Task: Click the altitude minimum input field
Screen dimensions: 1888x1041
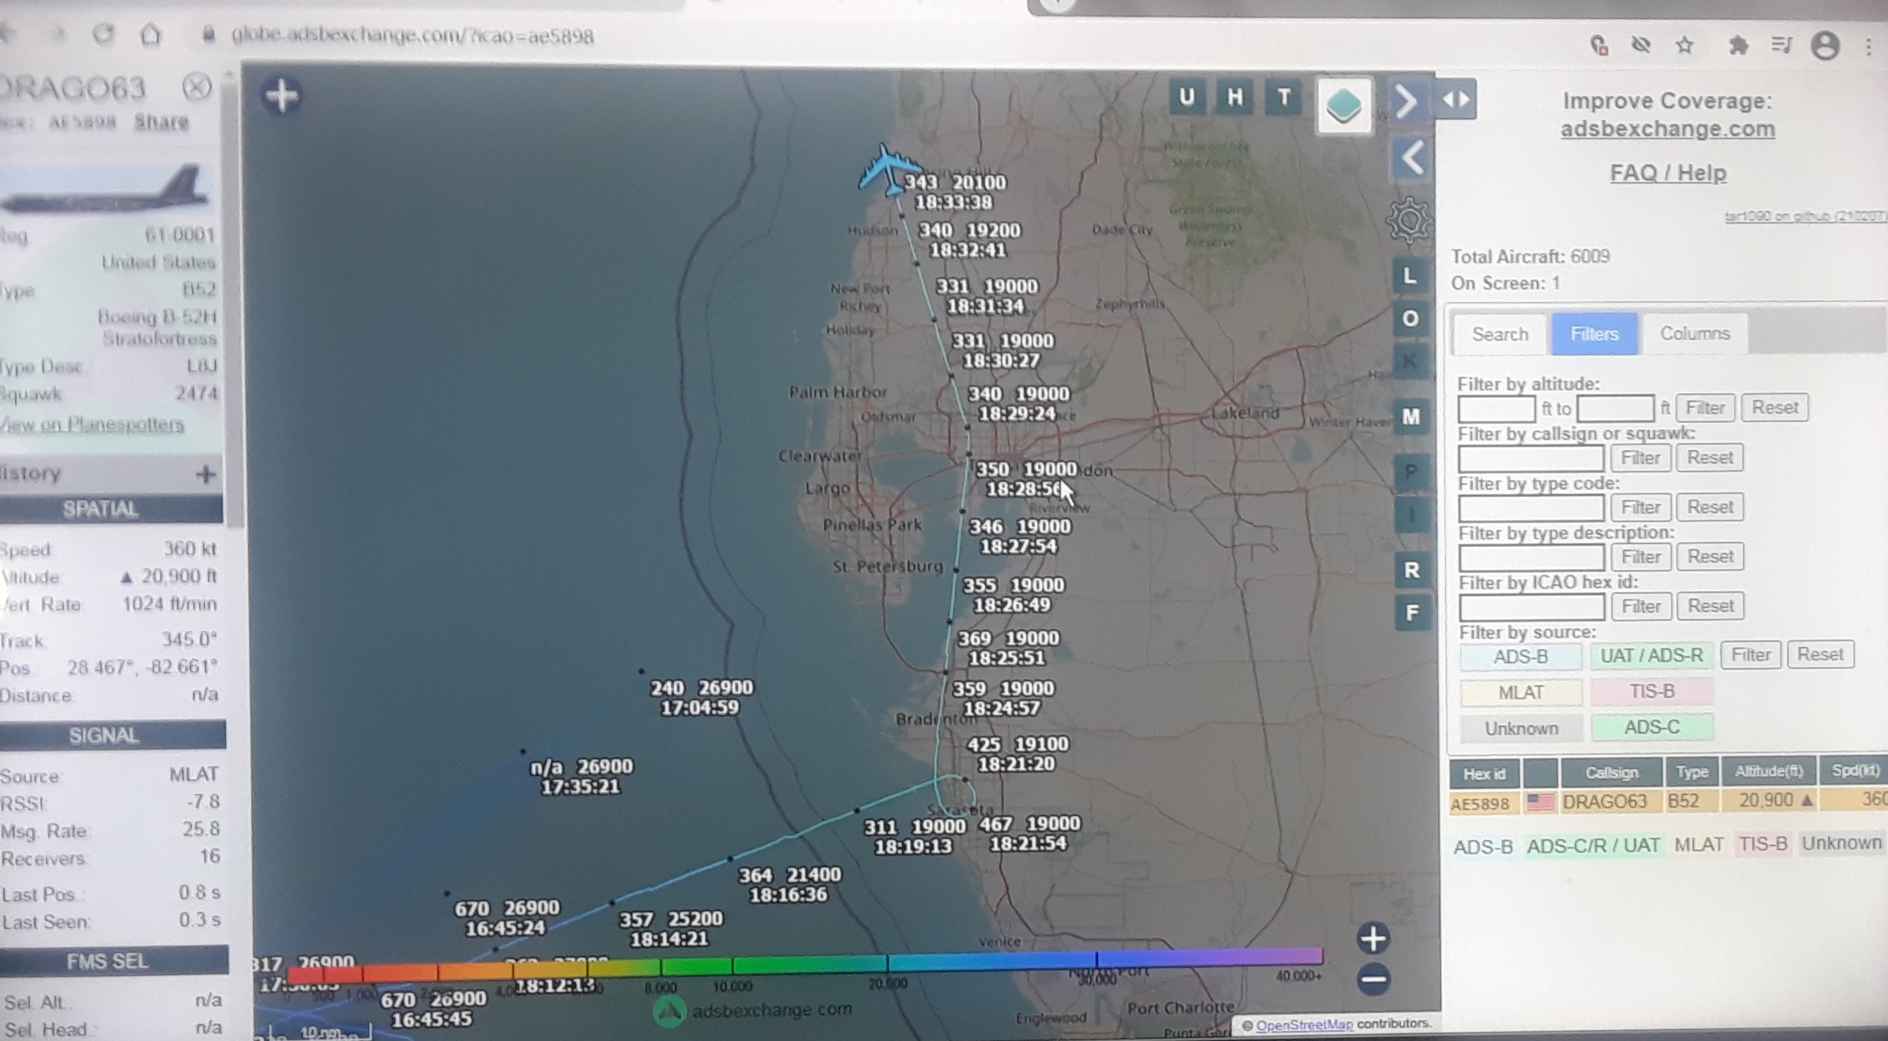Action: (x=1496, y=408)
